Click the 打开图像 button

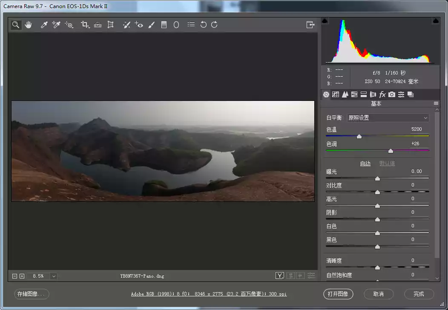[338, 294]
